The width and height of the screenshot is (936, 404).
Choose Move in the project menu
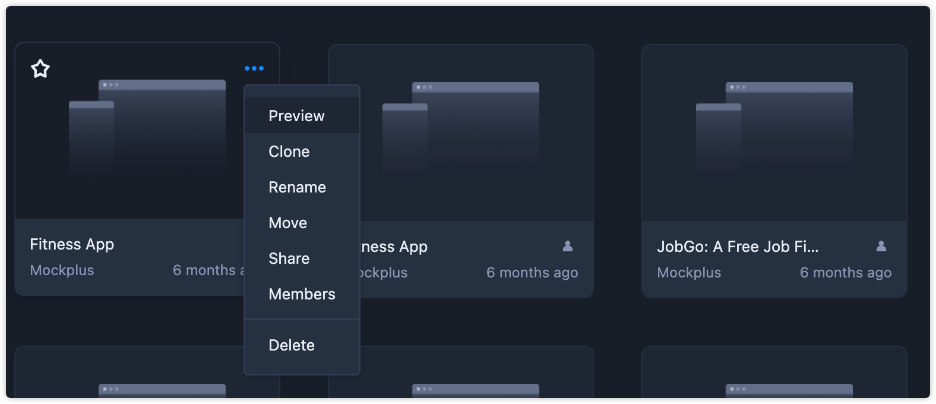(302, 223)
